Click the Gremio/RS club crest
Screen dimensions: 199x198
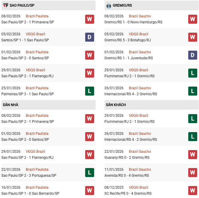coord(109,5)
